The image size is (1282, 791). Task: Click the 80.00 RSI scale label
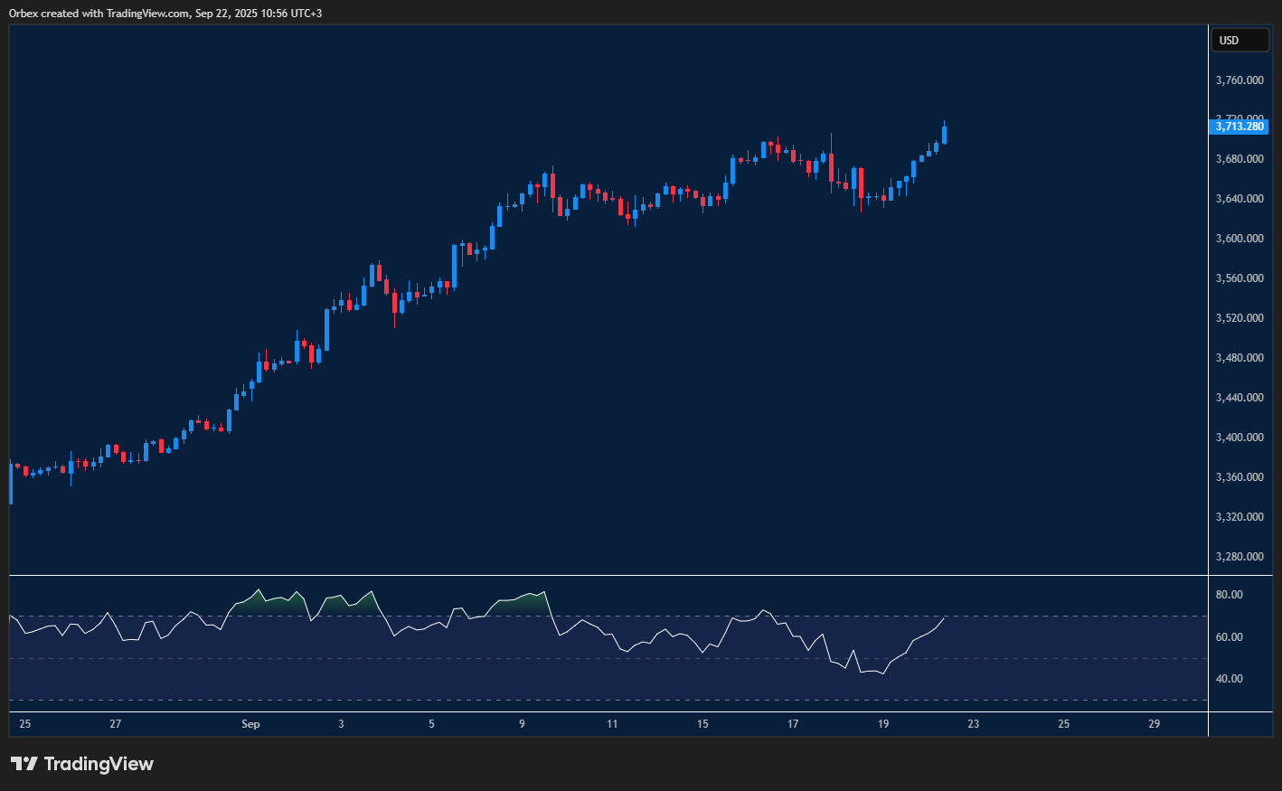(x=1229, y=595)
